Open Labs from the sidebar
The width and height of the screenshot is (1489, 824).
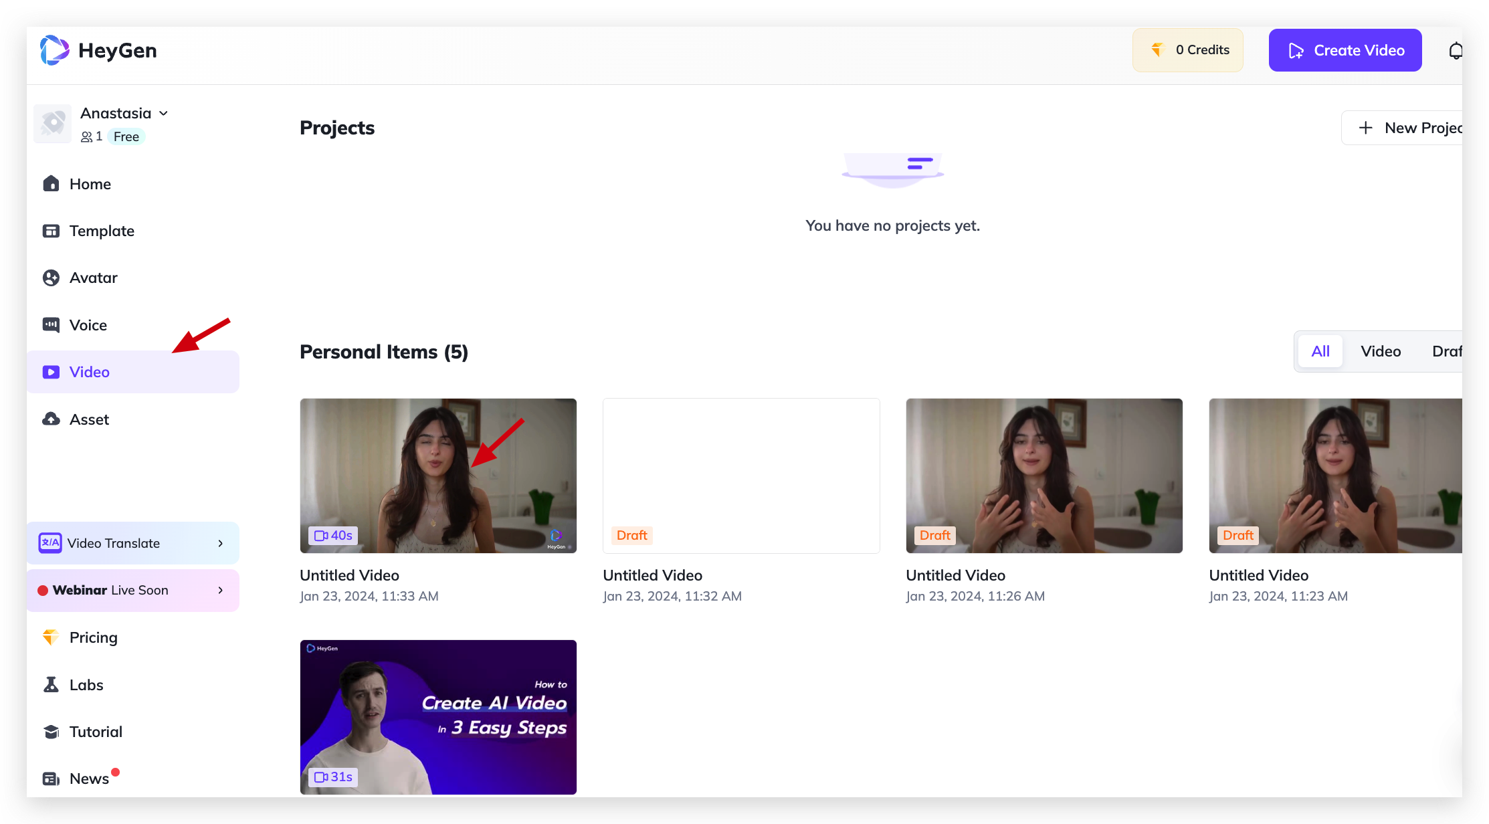pos(86,685)
